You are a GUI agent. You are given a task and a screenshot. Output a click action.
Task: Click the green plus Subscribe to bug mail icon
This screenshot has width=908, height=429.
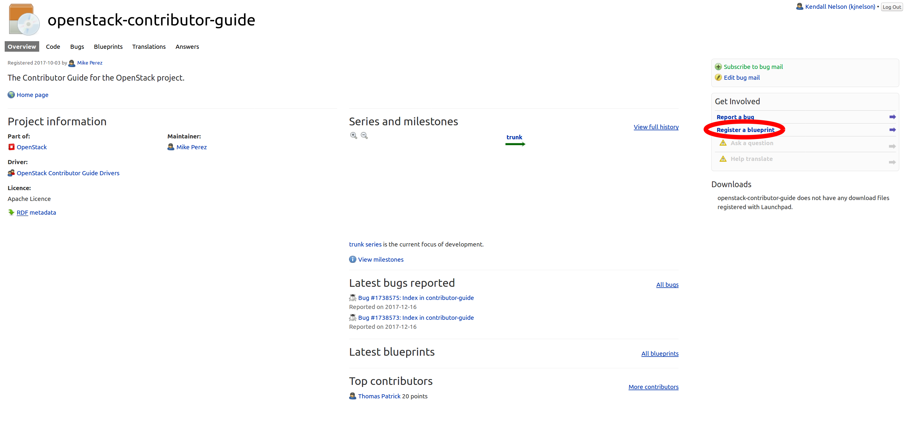click(718, 67)
